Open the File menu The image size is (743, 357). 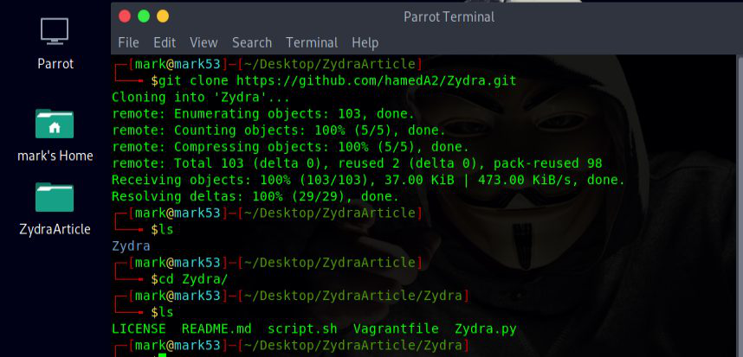coord(128,42)
